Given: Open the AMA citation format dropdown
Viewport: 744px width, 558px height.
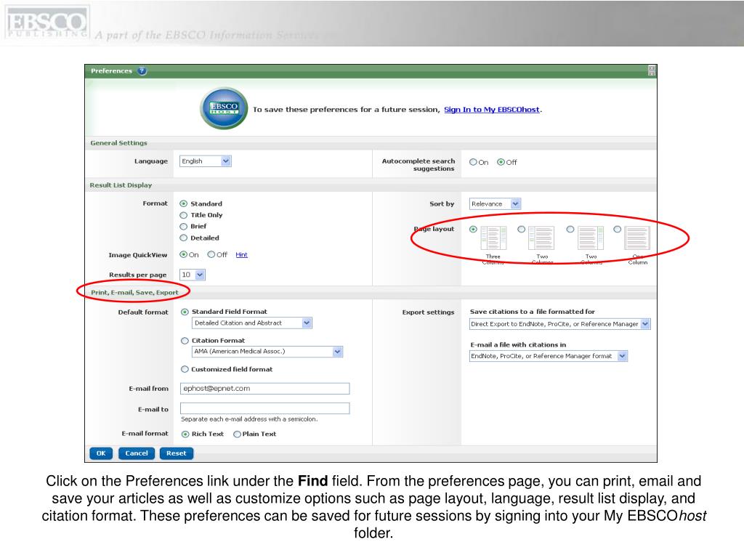Looking at the screenshot, I should click(267, 352).
